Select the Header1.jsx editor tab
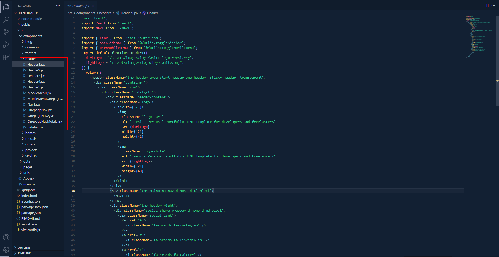The width and height of the screenshot is (499, 257). pos(80,6)
